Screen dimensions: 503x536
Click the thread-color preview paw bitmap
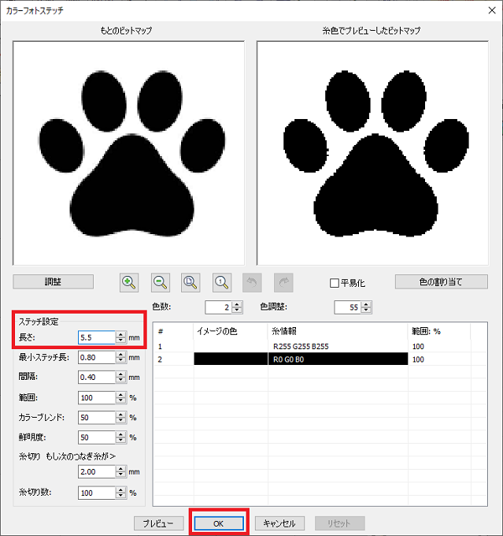tap(372, 153)
